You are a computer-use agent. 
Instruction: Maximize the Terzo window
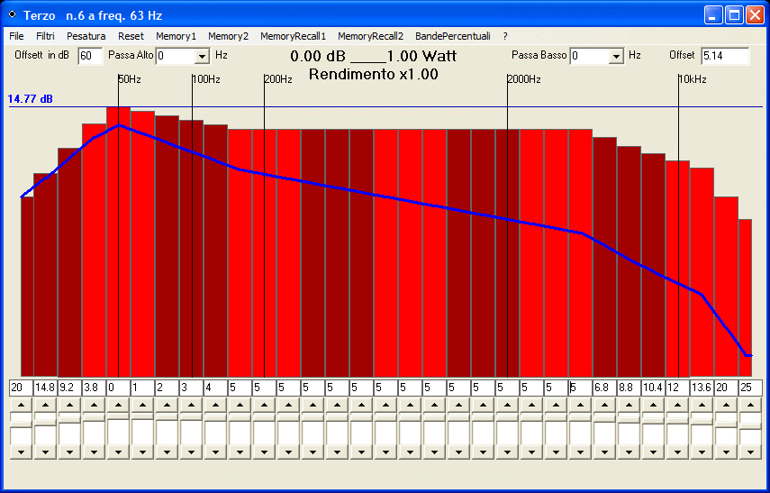(734, 15)
